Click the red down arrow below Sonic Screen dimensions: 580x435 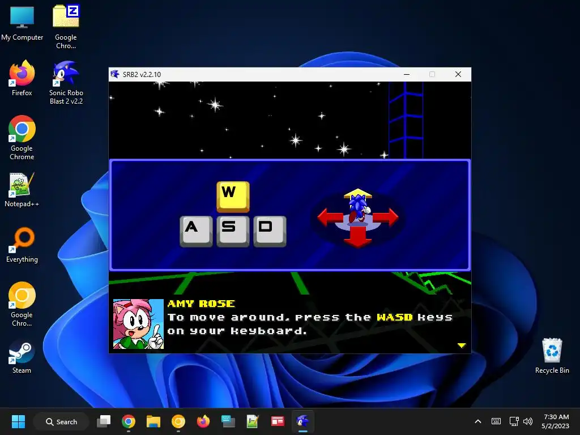358,237
